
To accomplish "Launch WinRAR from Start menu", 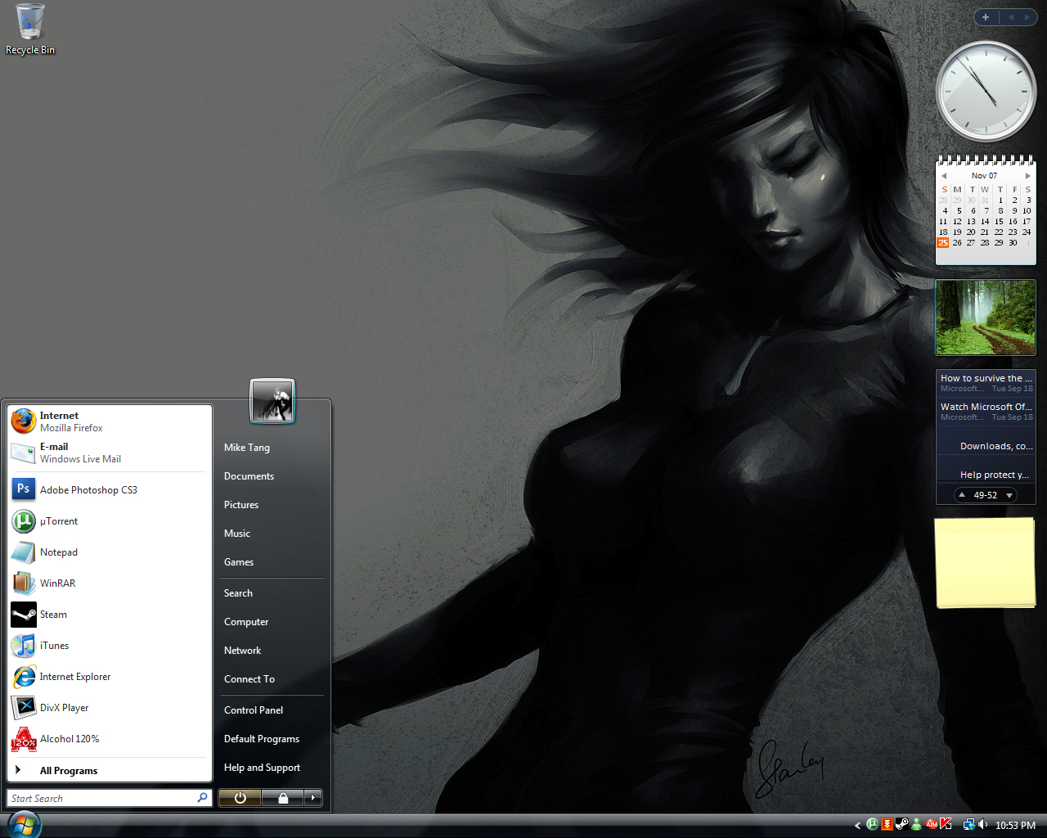I will pos(110,583).
